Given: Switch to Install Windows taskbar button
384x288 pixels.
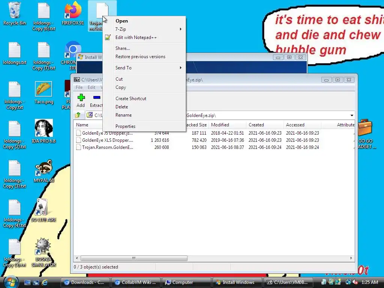Looking at the screenshot, I should (237, 282).
